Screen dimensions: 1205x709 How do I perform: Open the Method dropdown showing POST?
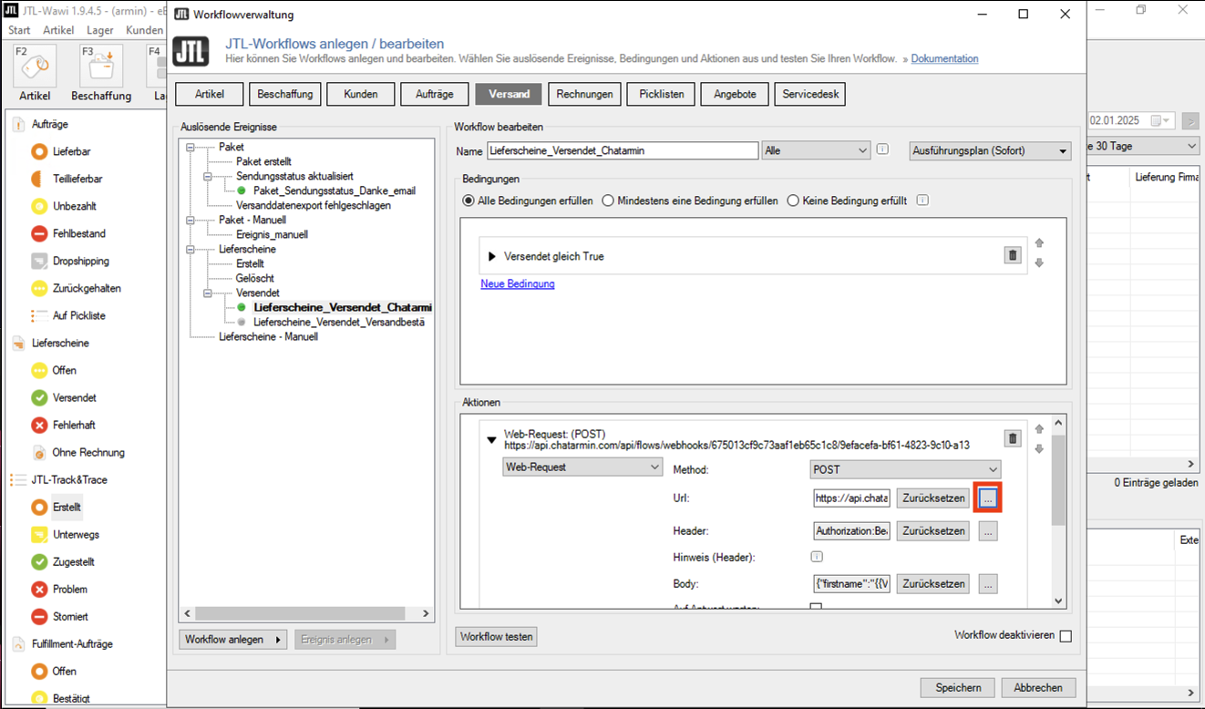point(905,468)
